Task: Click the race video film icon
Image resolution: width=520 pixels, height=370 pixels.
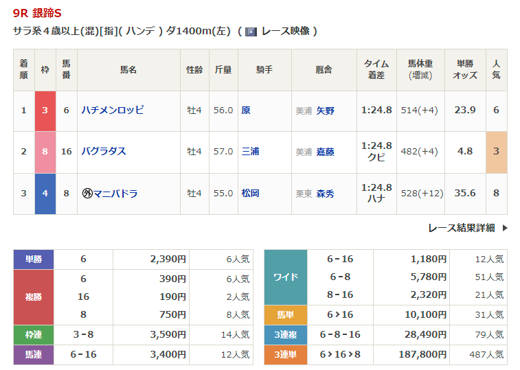Action: 251,32
